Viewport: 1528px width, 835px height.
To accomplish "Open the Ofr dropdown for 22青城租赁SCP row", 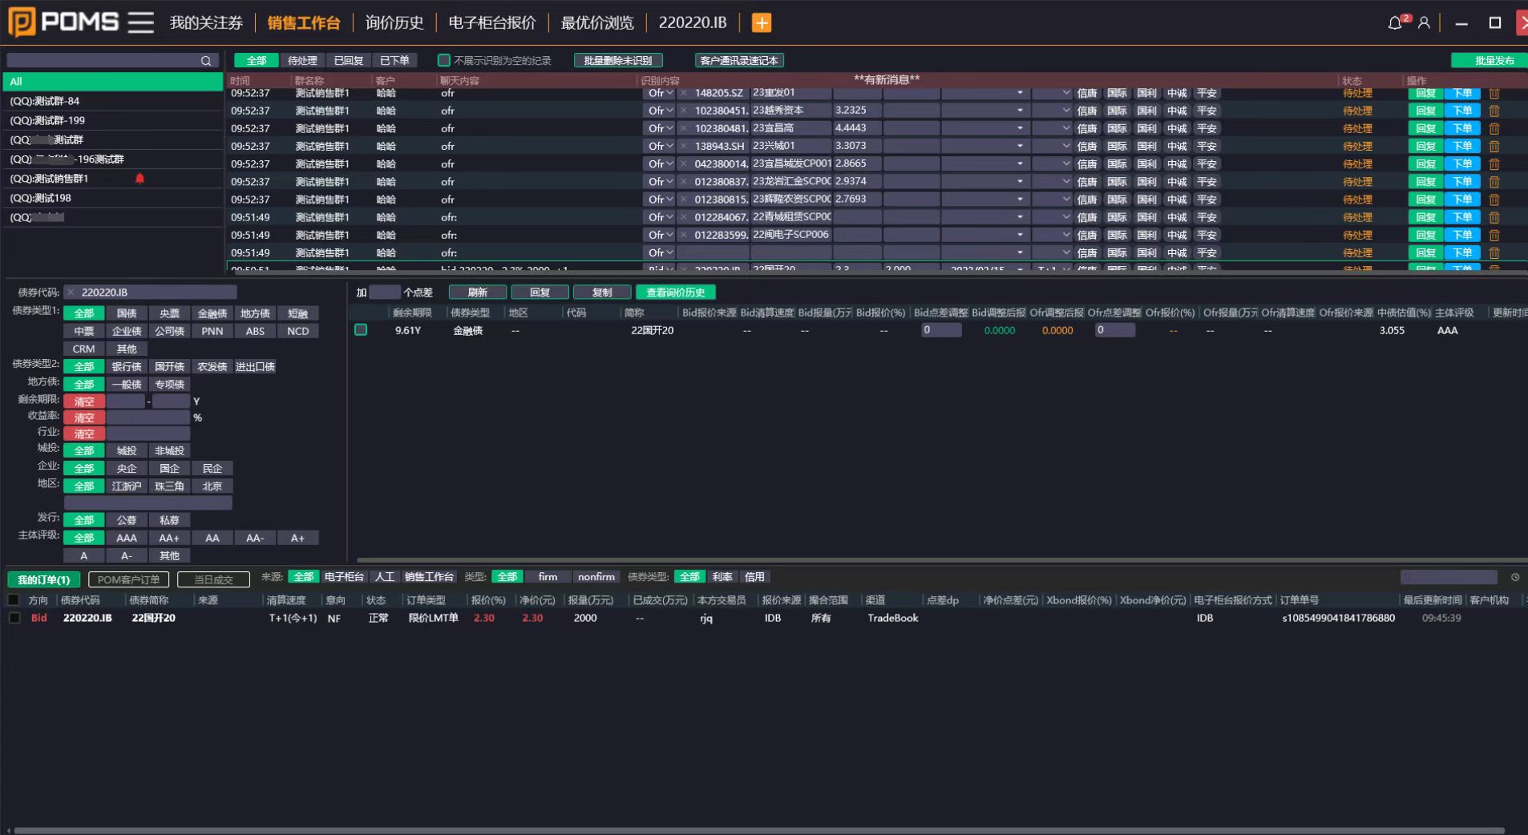I will pos(660,217).
